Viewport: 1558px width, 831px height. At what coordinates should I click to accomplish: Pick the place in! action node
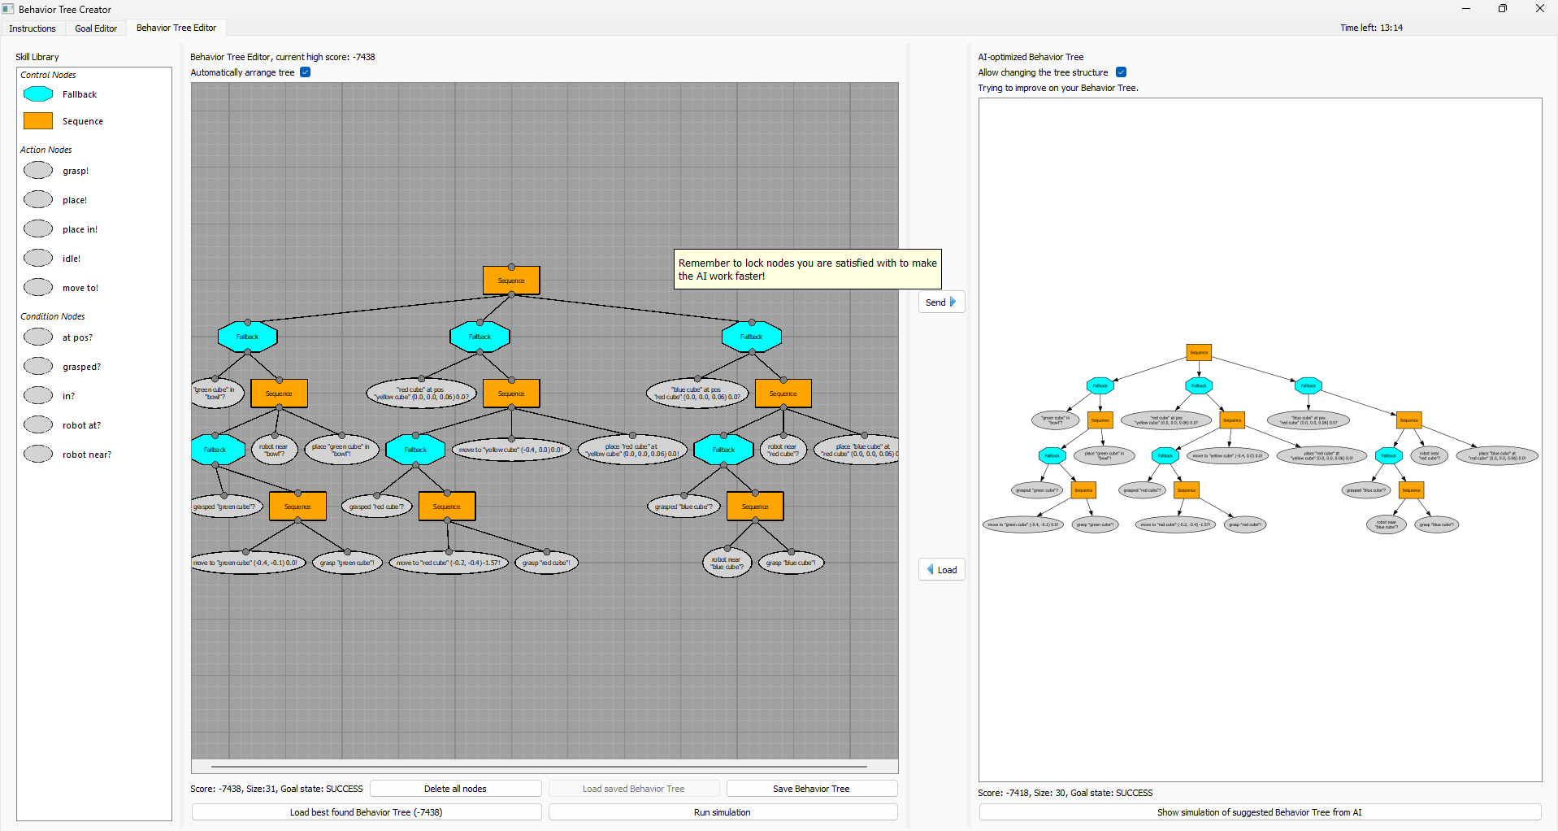38,229
